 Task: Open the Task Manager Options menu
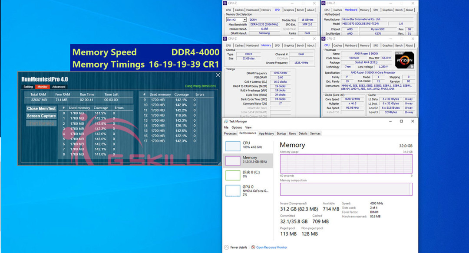coord(237,127)
